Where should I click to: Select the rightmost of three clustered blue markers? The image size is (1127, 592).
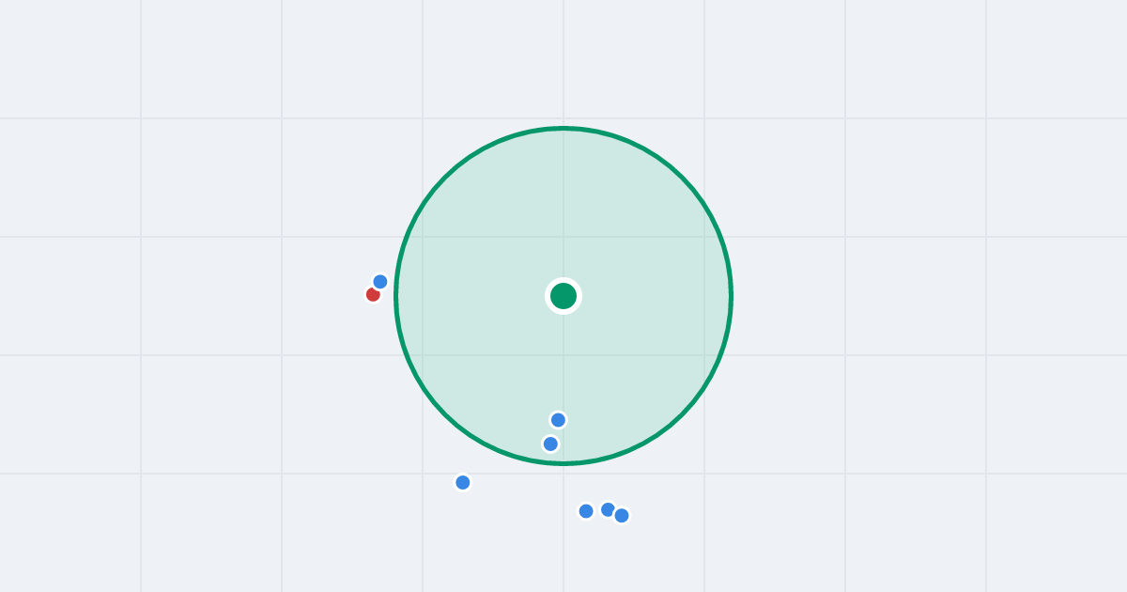point(622,515)
